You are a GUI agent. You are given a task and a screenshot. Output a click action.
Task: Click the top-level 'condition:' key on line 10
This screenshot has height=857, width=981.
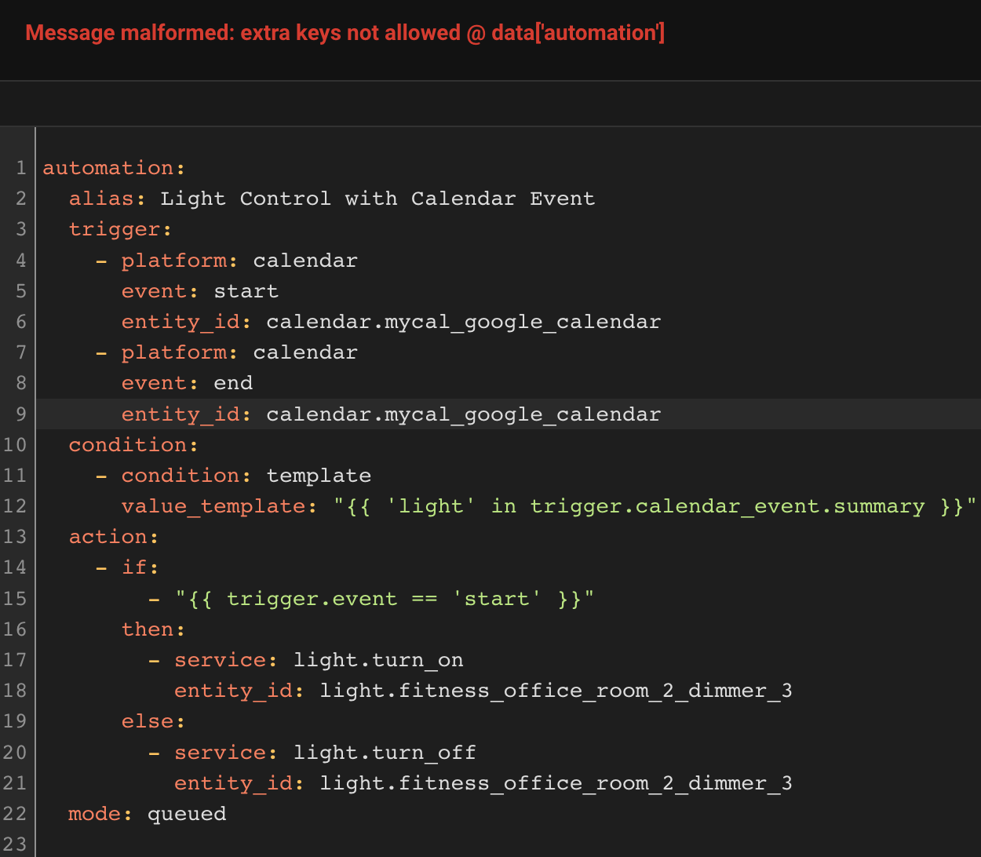tap(133, 445)
